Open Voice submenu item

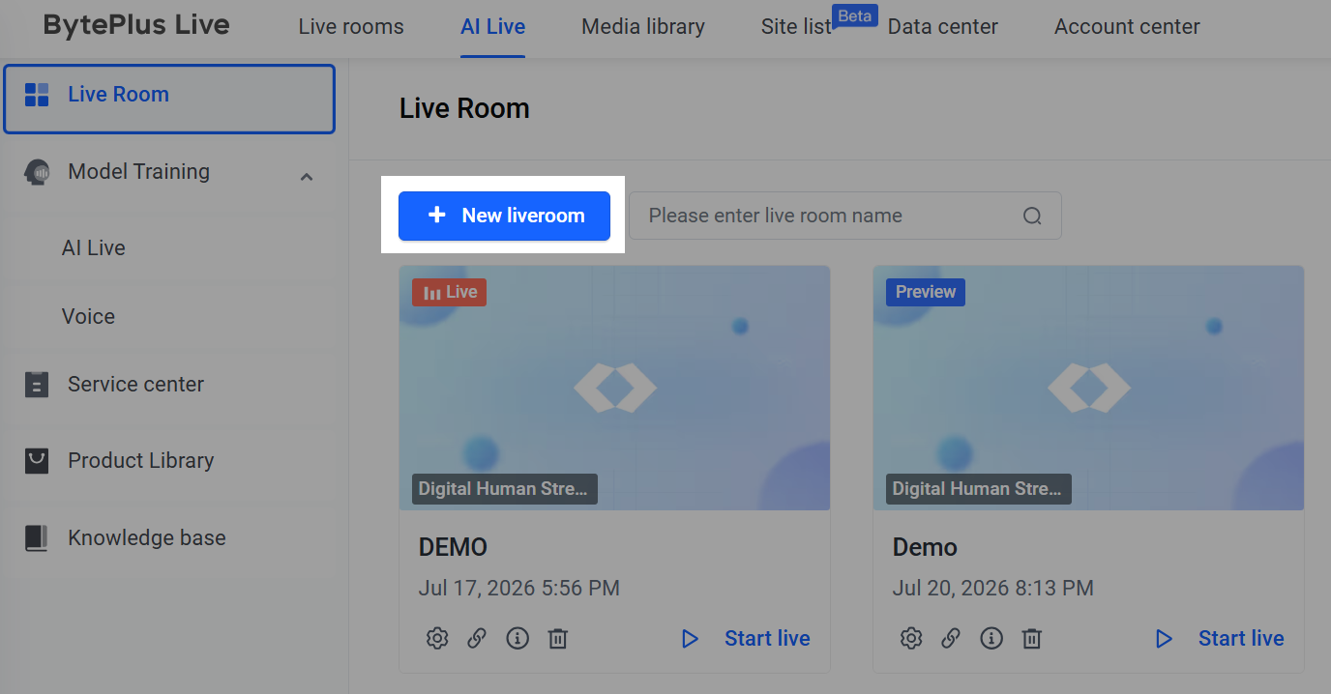[88, 316]
